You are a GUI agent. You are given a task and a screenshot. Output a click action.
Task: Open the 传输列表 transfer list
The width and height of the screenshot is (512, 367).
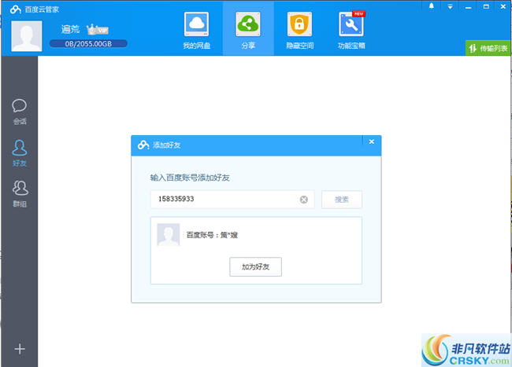[x=488, y=48]
